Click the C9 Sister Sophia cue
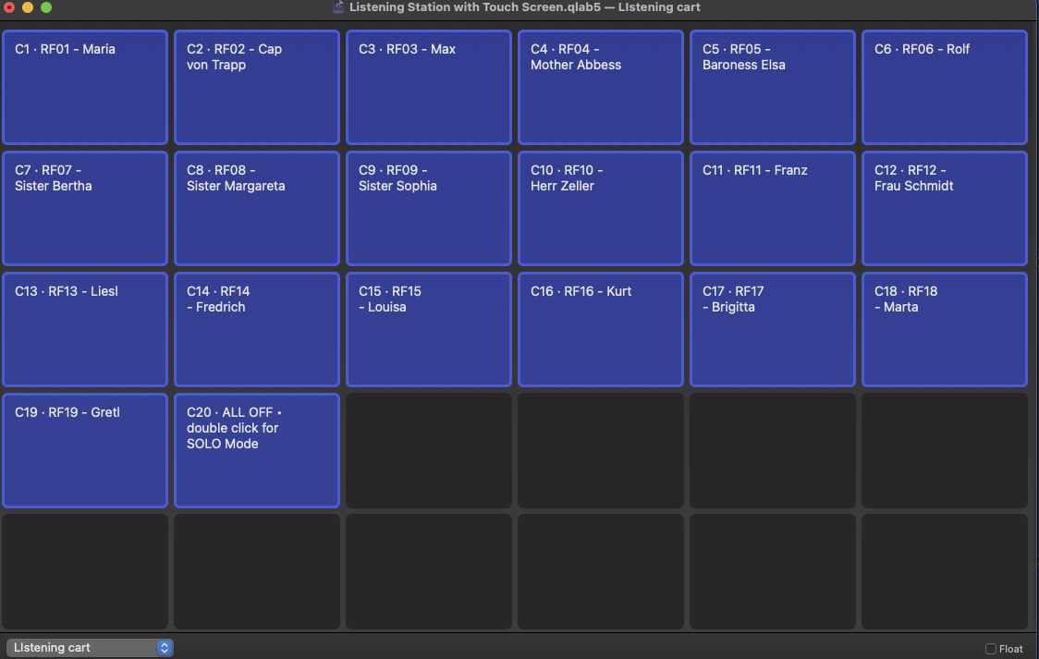Screen dimensions: 1039x659 429,209
